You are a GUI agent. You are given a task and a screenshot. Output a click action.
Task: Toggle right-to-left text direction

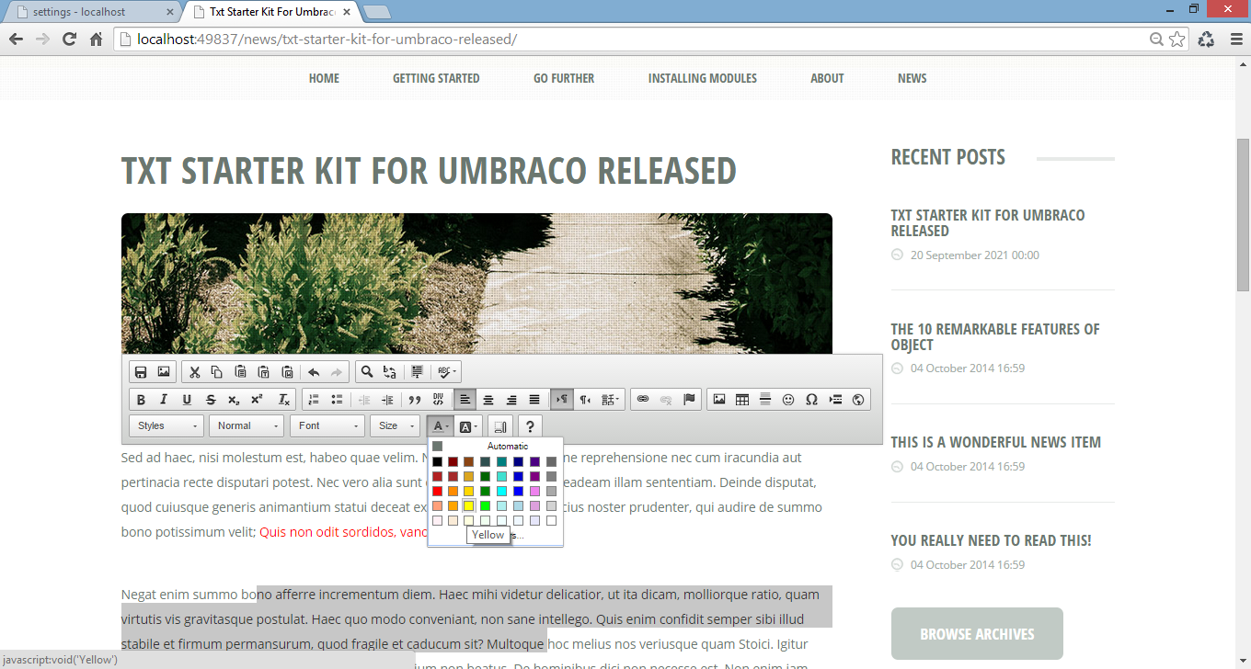coord(585,400)
